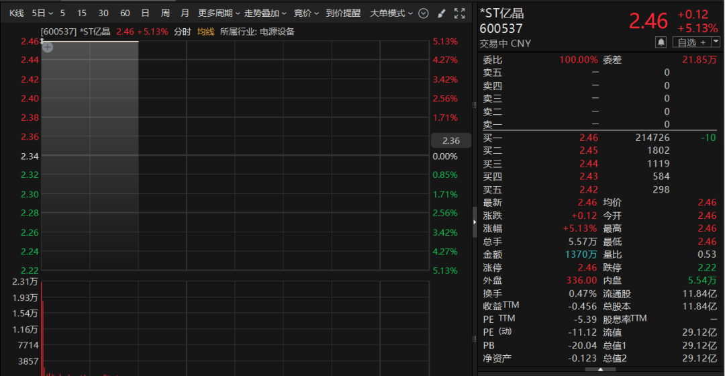725x376 pixels.
Task: Select the 5 minute period tab
Action: 62,13
